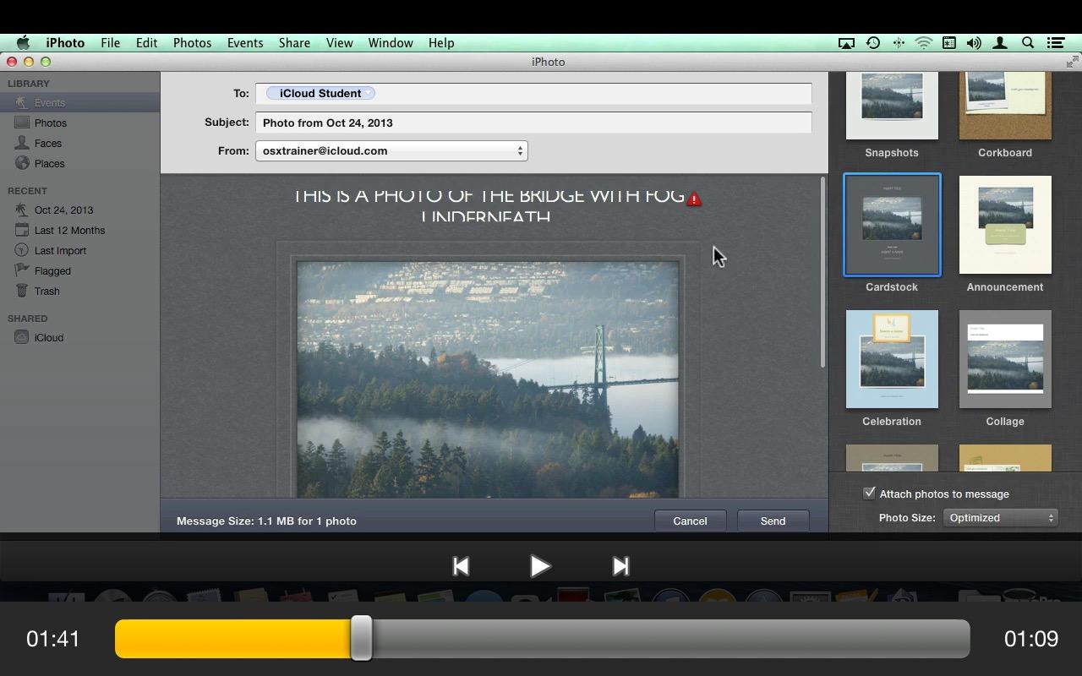
Task: Open the From address dropdown
Action: (x=391, y=151)
